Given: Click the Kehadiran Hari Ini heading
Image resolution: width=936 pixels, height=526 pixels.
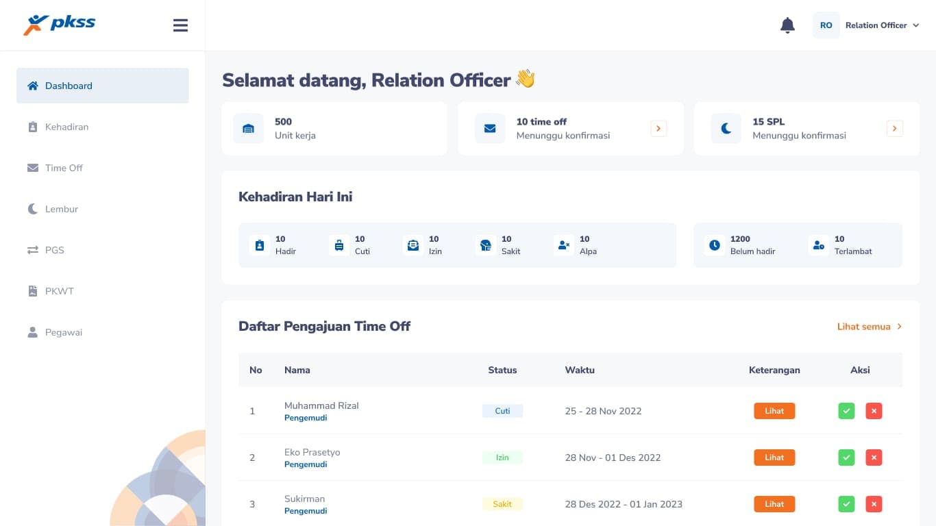Looking at the screenshot, I should click(295, 197).
